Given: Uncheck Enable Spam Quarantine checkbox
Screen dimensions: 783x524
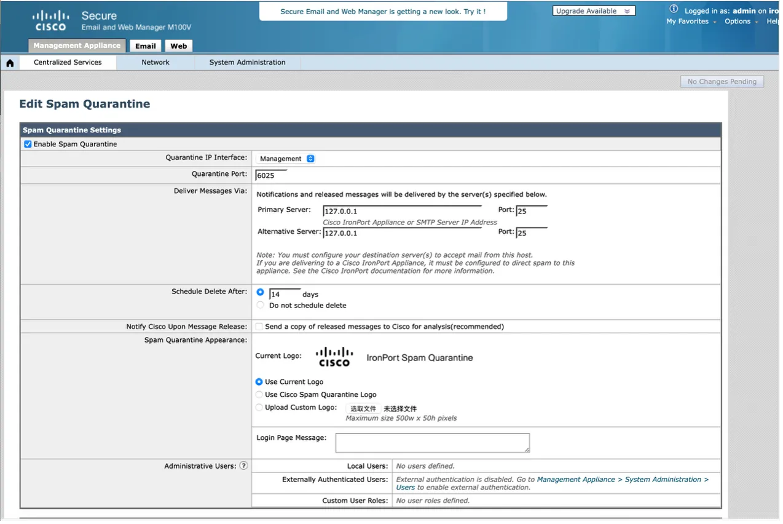Looking at the screenshot, I should click(x=28, y=145).
